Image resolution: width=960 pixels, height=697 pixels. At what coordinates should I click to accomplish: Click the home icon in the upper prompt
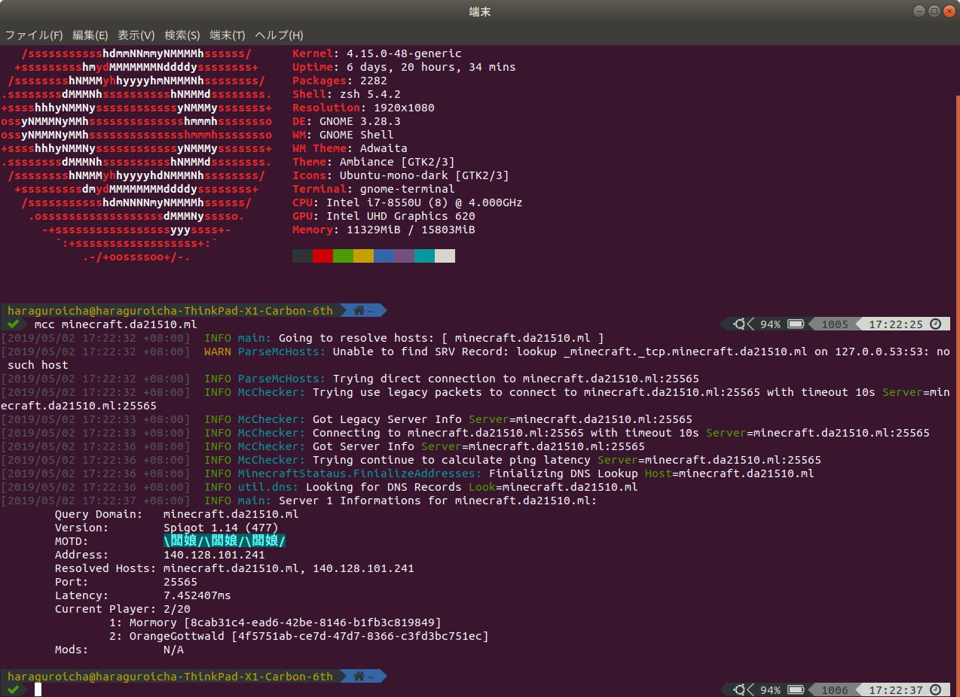coord(359,310)
